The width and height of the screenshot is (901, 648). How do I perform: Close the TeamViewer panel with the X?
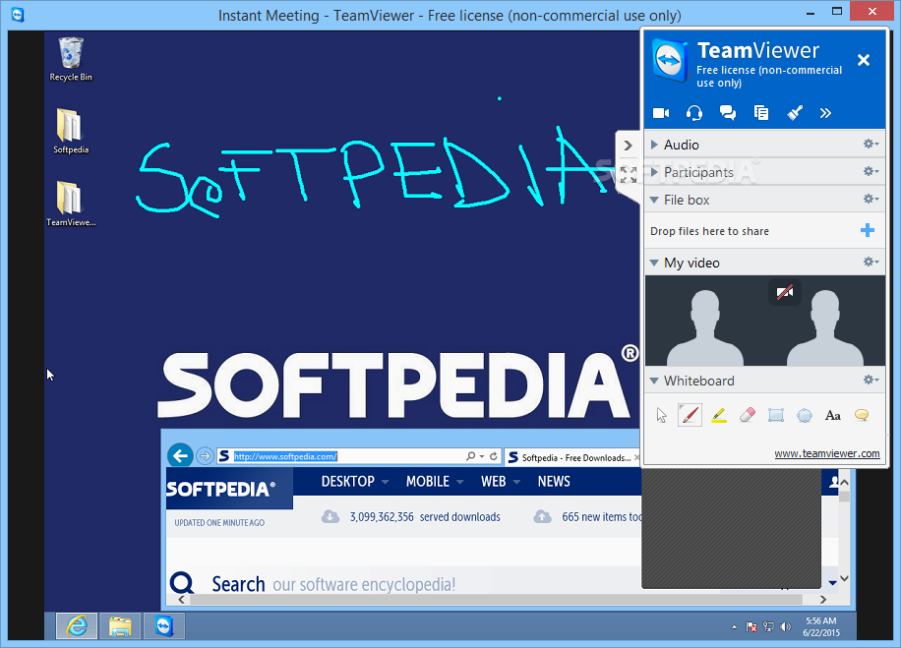pos(863,60)
